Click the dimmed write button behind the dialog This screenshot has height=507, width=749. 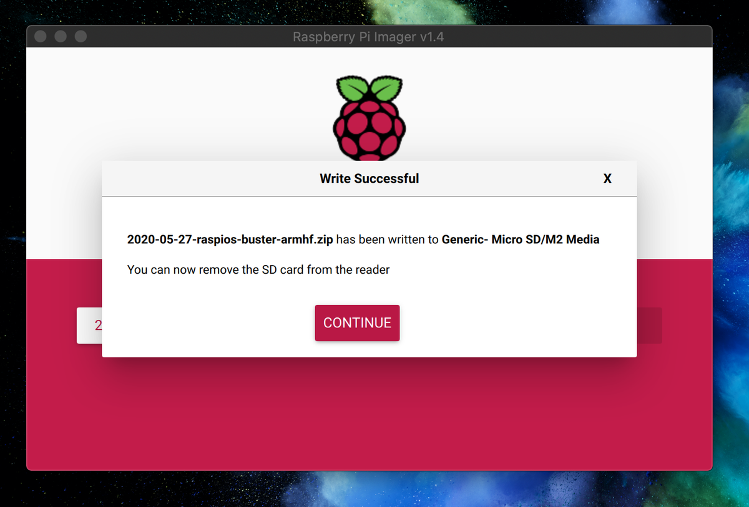[x=649, y=326]
